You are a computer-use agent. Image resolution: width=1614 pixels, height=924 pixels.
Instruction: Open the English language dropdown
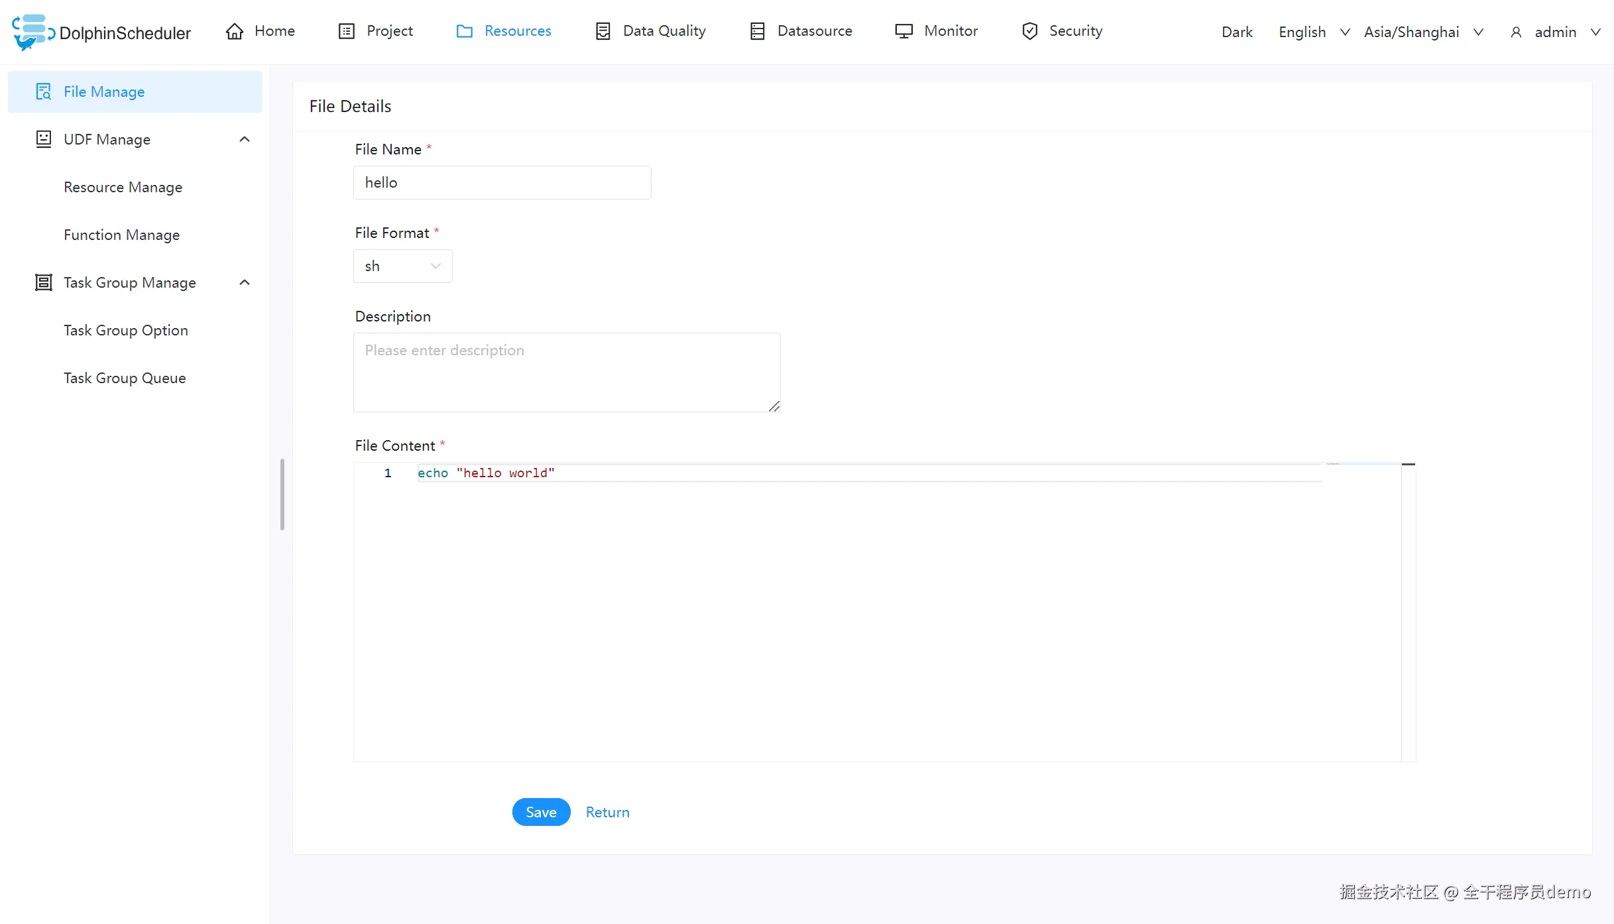click(1313, 32)
